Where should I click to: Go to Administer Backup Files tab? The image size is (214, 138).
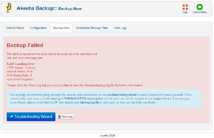[x=92, y=28]
